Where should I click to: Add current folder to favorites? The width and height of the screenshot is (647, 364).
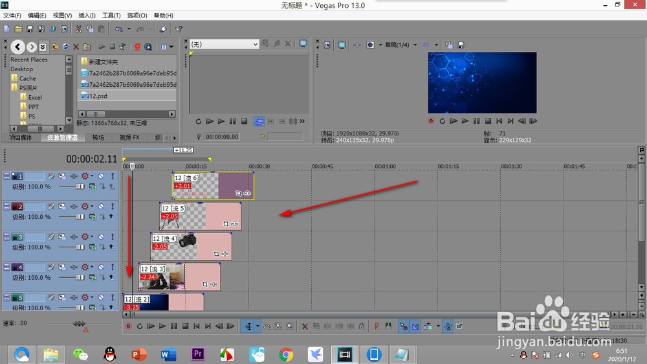tap(87, 47)
